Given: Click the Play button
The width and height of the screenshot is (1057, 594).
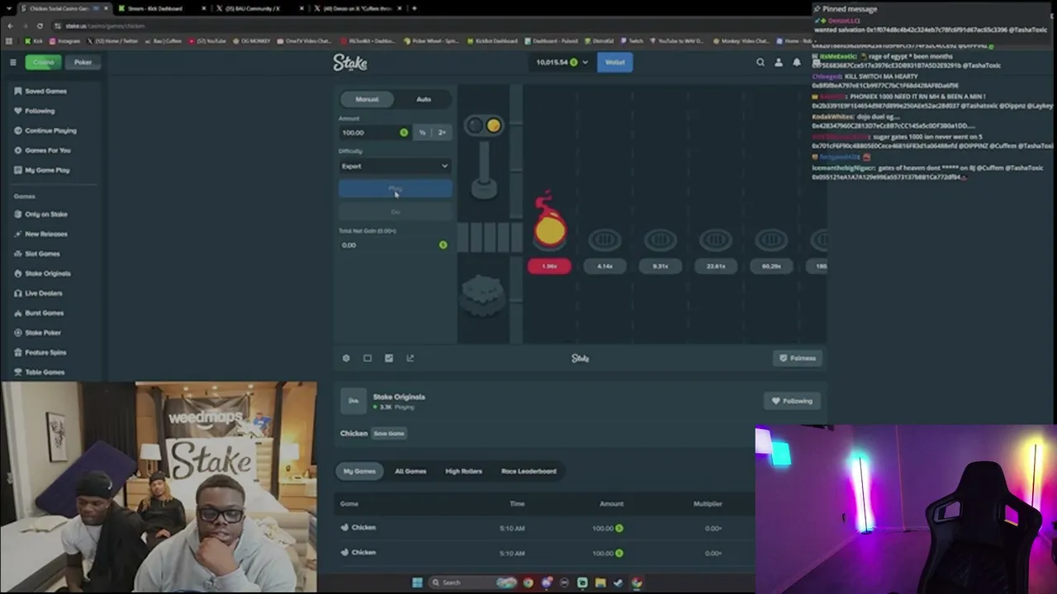Looking at the screenshot, I should (396, 190).
